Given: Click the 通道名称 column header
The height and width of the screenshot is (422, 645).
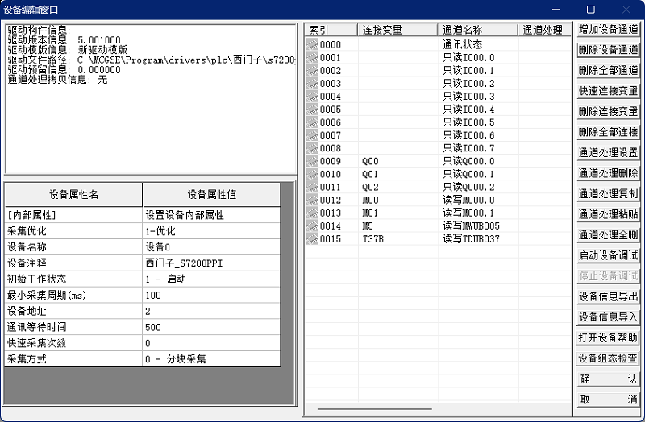Looking at the screenshot, I should click(478, 30).
